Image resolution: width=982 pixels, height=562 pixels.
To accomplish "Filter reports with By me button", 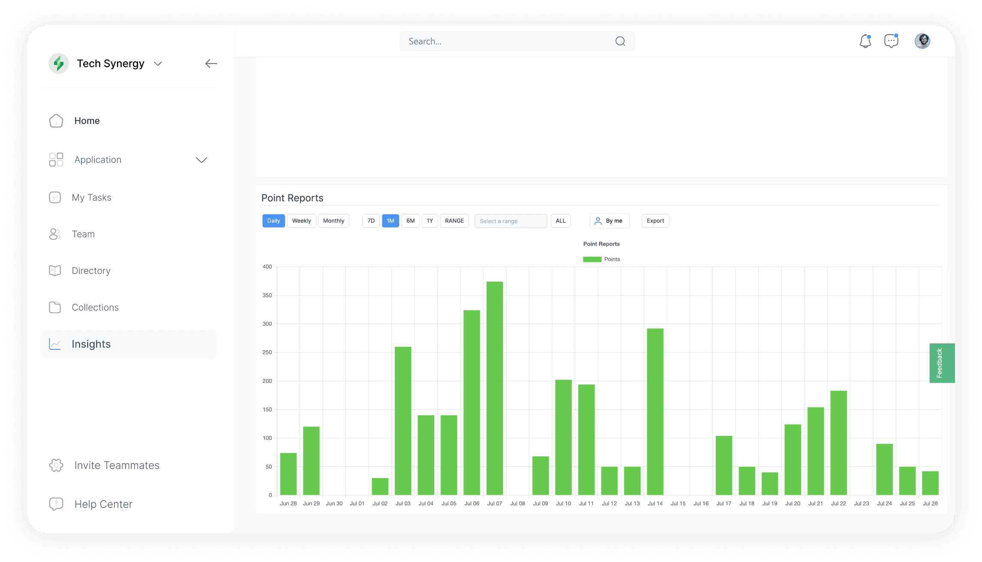I will point(609,221).
